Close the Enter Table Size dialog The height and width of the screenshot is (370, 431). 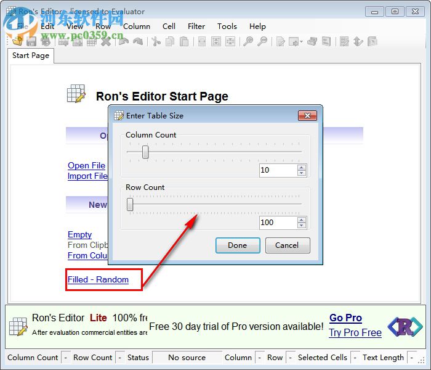pos(308,116)
